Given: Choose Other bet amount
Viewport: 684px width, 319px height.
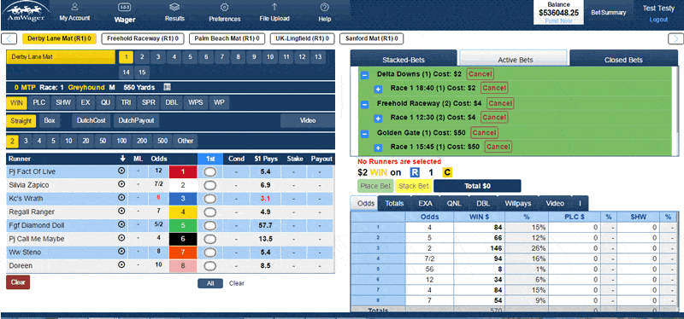Looking at the screenshot, I should (x=185, y=141).
